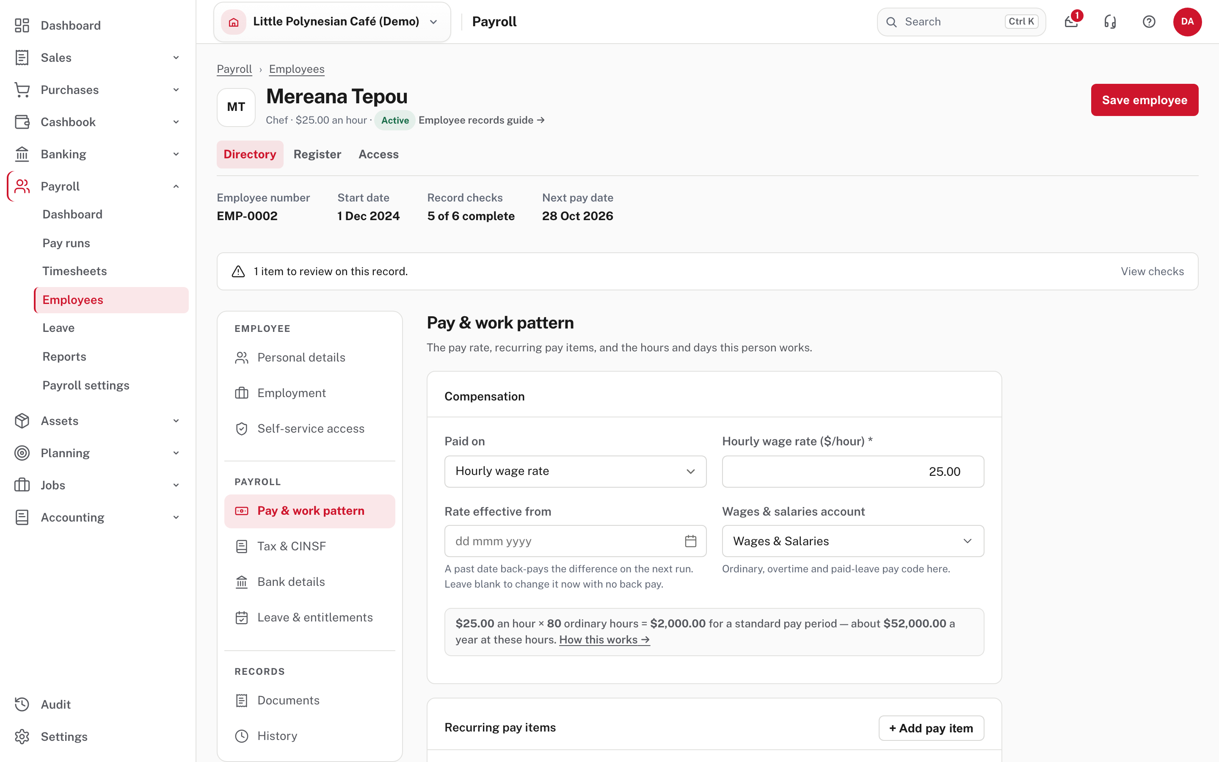The height and width of the screenshot is (762, 1219).
Task: Click the MT employee initials avatar
Action: tap(236, 107)
